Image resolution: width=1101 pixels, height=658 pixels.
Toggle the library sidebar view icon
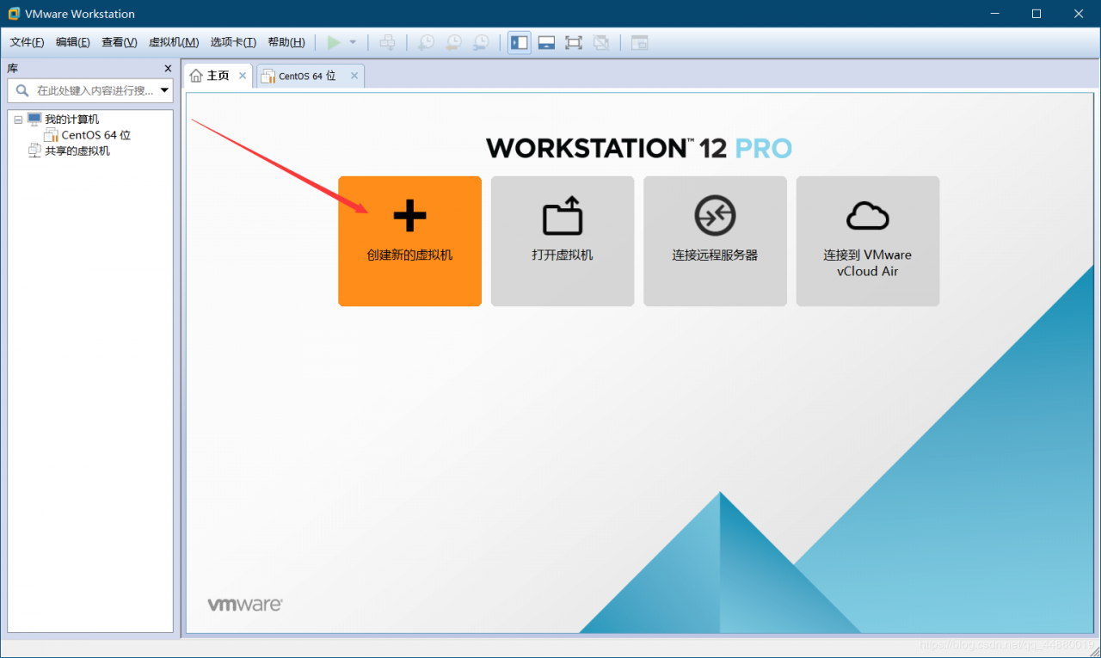pyautogui.click(x=520, y=42)
